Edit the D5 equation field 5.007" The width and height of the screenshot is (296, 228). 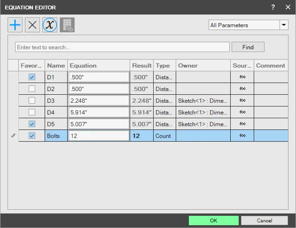coord(99,124)
